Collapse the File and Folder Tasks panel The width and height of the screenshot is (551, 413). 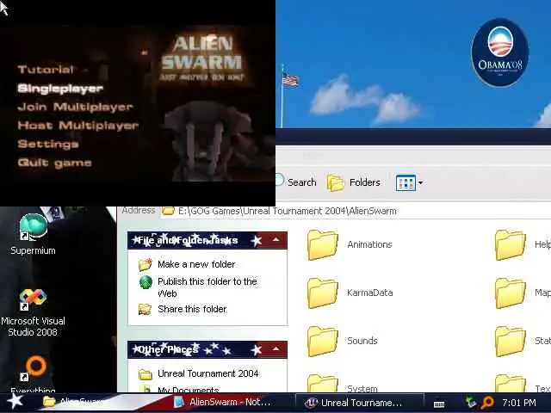tap(275, 240)
